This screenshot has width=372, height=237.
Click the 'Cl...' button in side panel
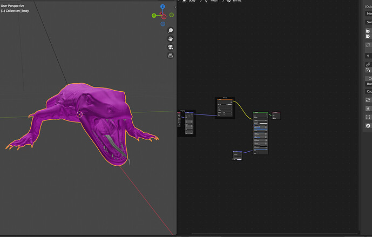coord(368,78)
